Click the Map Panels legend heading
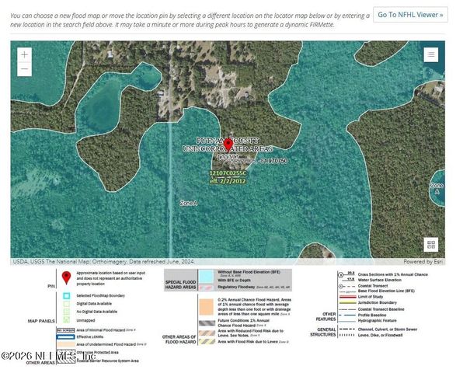The height and width of the screenshot is (373, 456). tap(41, 321)
